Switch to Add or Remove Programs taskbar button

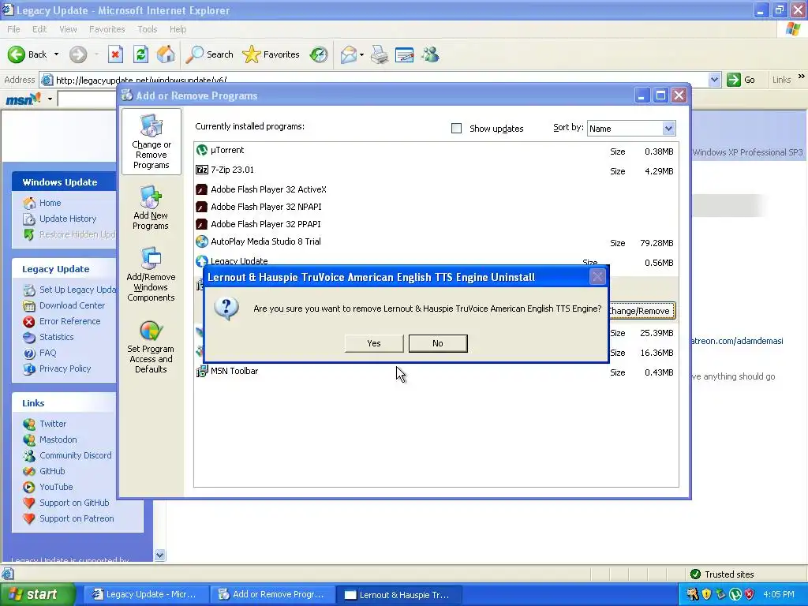click(272, 595)
